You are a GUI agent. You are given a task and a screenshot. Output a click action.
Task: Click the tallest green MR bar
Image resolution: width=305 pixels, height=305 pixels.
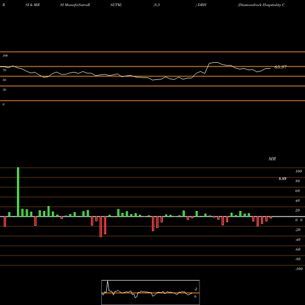18,192
